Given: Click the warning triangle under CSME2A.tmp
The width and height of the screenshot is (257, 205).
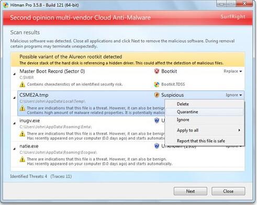Looking at the screenshot, I should [x=23, y=108].
